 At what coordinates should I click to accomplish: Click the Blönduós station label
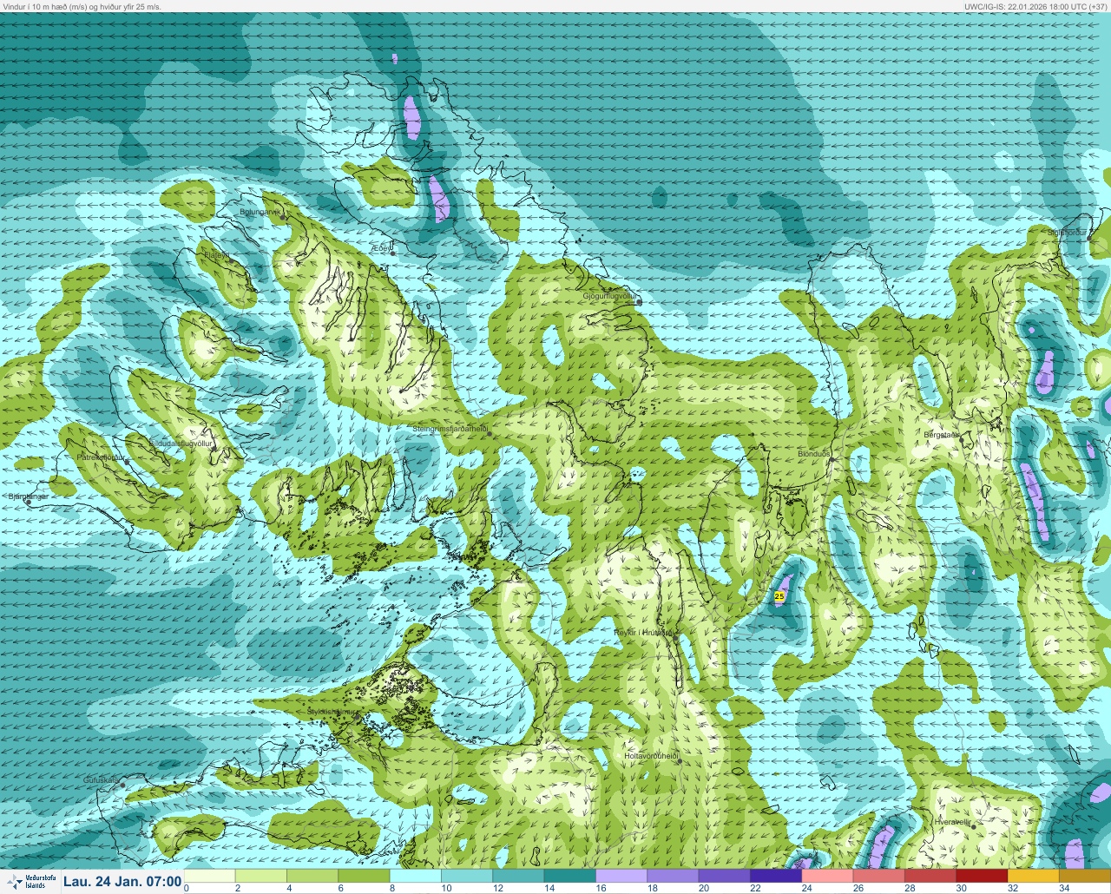tap(813, 454)
